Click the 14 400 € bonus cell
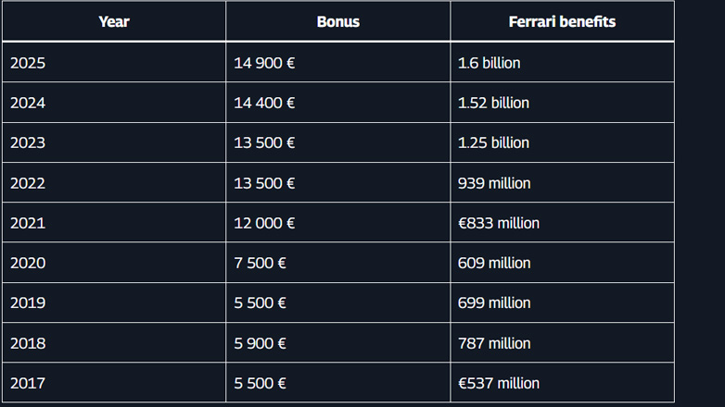Viewport: 725px width, 407px height. [264, 103]
